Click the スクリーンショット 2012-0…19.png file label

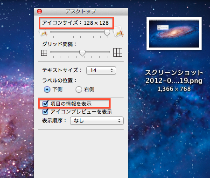(174, 76)
